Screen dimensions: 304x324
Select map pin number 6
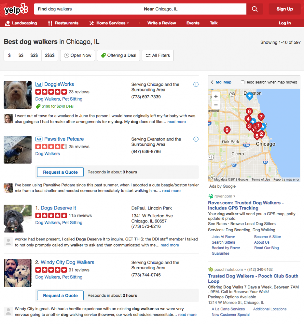tap(250, 112)
